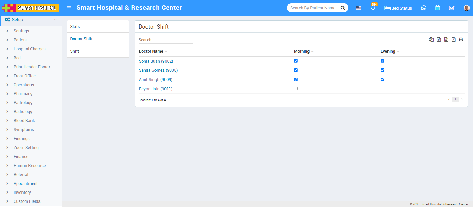Select language flag icon in header

[358, 8]
